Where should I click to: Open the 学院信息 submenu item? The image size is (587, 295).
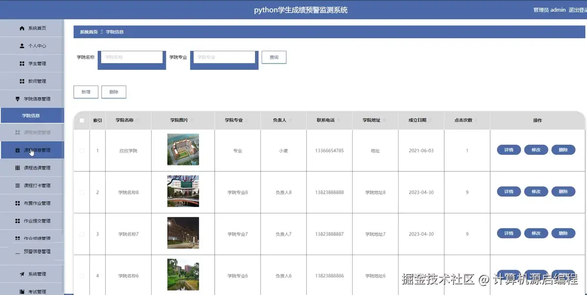coord(32,116)
